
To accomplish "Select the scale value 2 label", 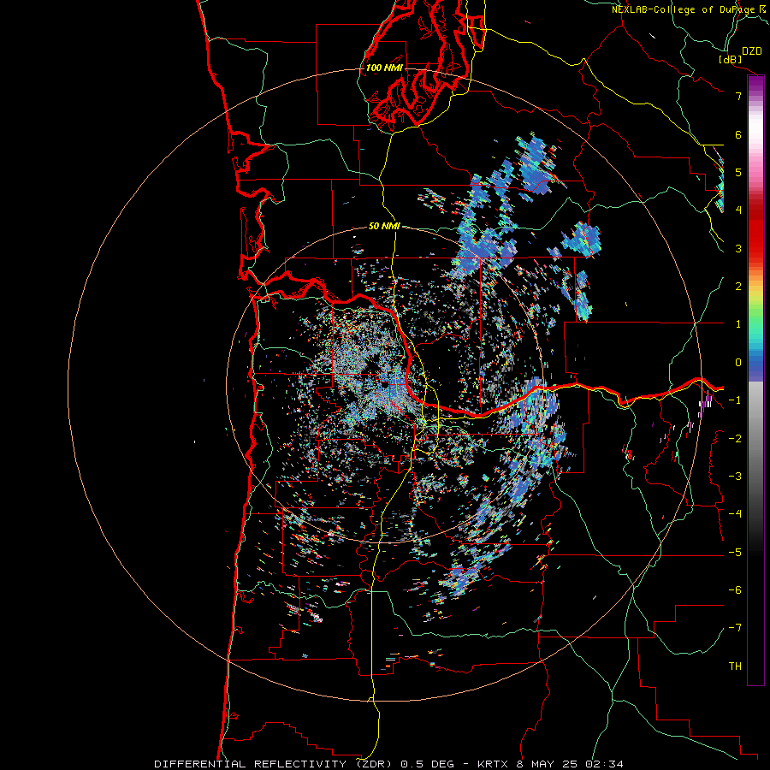I will 738,287.
